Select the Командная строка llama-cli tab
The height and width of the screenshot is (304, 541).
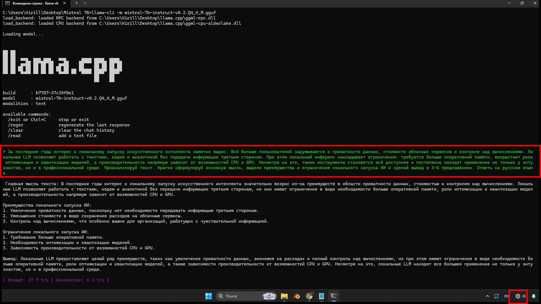pos(35,3)
